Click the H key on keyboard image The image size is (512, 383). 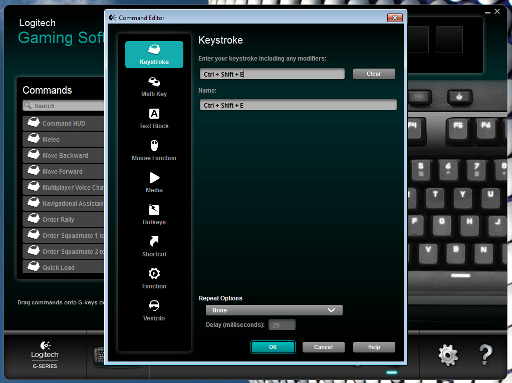pos(469,225)
